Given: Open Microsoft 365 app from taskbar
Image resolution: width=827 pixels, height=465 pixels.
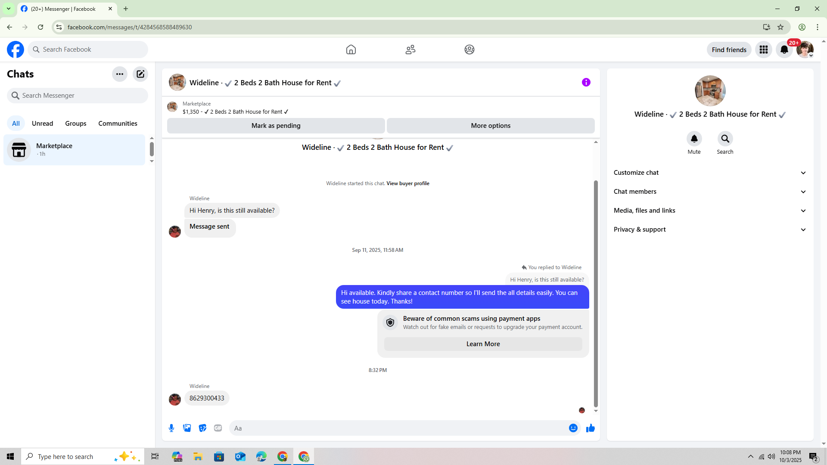Looking at the screenshot, I should pos(177,456).
